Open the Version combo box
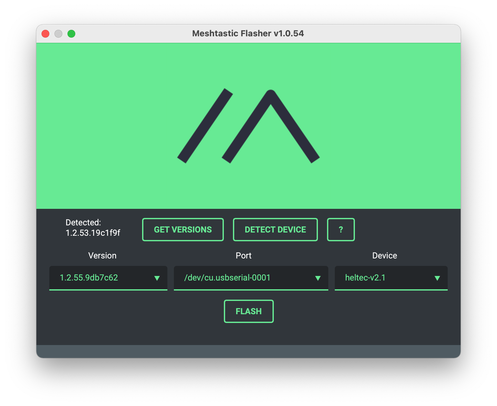 tap(108, 278)
